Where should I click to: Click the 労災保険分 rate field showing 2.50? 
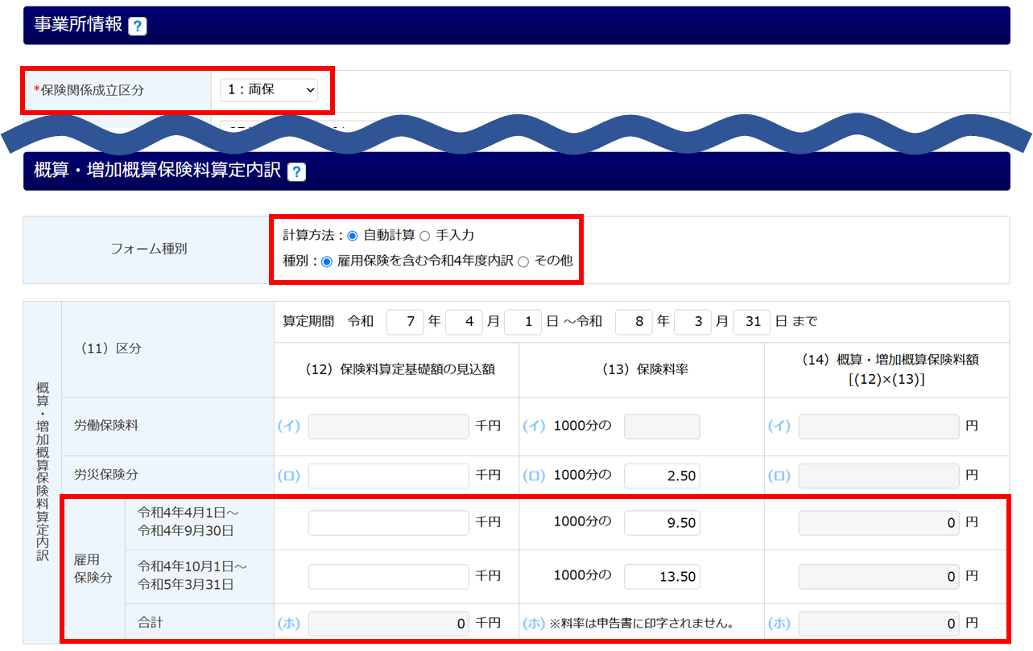[662, 476]
